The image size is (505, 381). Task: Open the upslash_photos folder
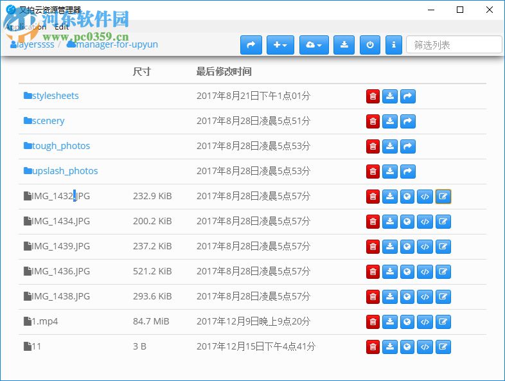tap(61, 171)
